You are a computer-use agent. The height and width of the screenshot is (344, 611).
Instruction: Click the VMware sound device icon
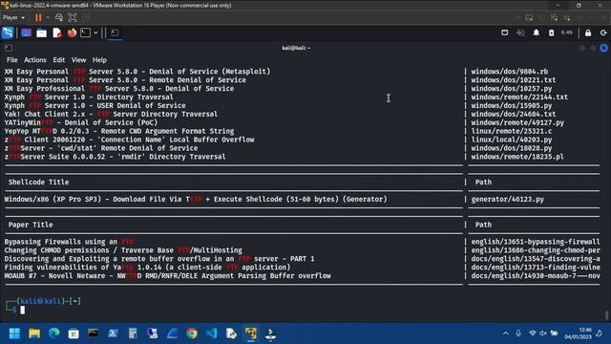point(567,17)
